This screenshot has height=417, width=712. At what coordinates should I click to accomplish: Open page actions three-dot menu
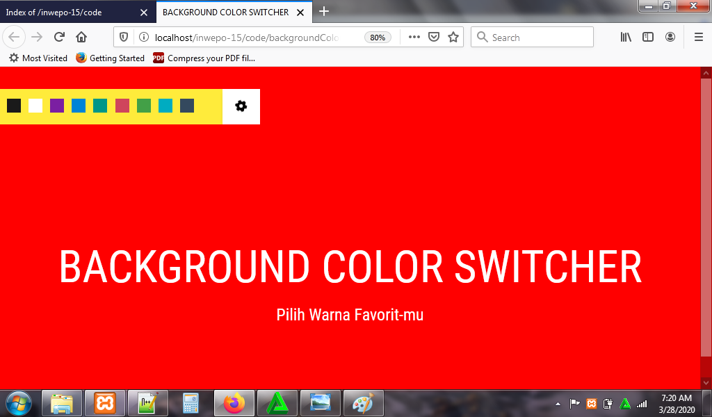(x=414, y=38)
